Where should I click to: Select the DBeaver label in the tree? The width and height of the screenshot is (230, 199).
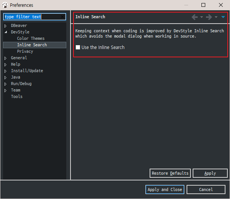tap(19, 25)
